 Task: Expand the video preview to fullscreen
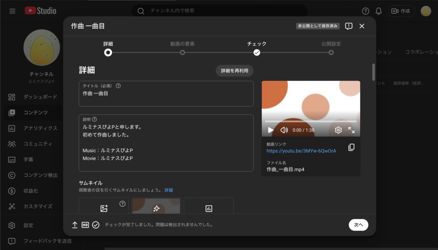(352, 130)
